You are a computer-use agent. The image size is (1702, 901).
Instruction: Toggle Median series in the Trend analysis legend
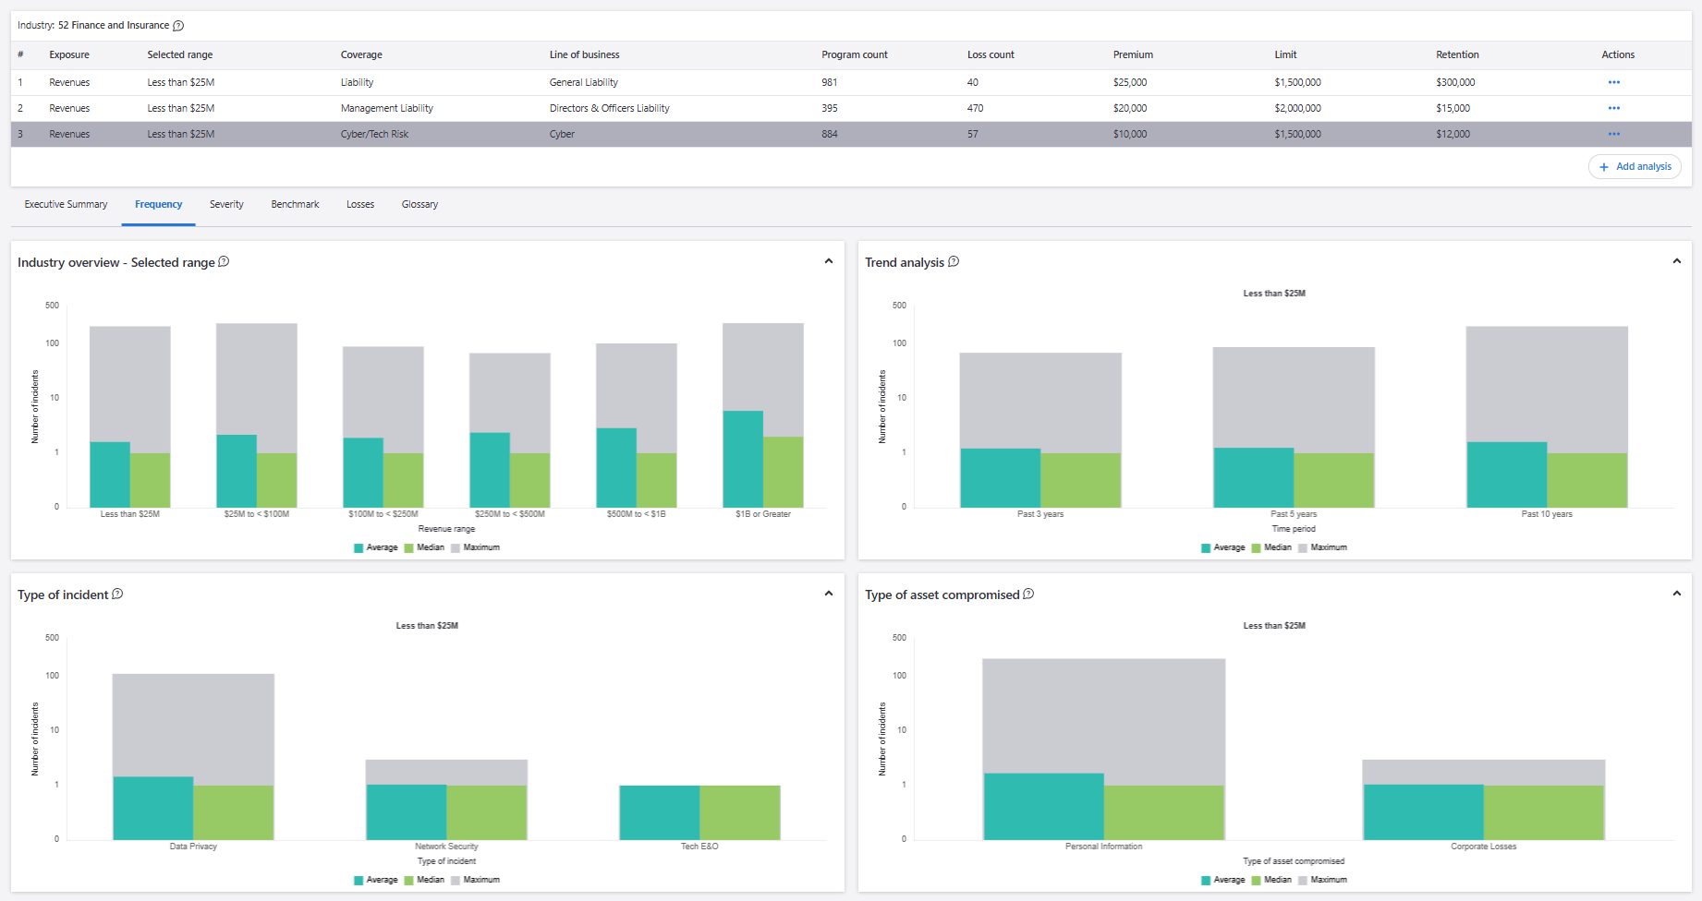click(1271, 547)
